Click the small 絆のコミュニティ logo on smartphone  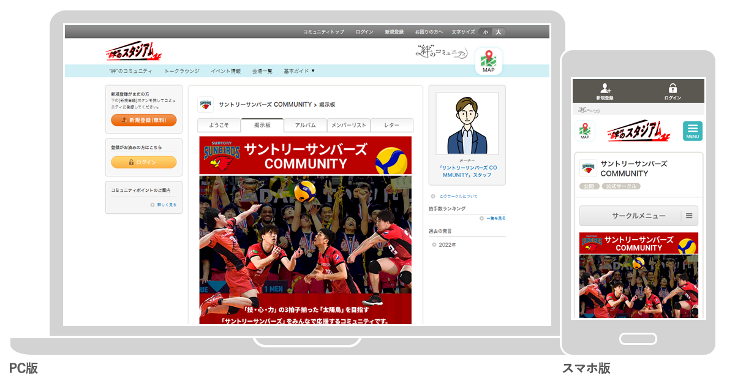coord(590,110)
